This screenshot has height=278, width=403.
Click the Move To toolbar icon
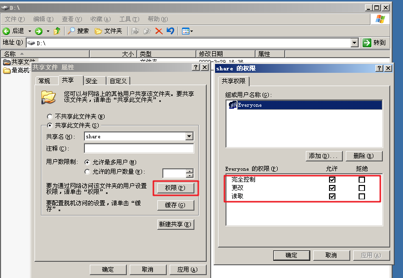135,31
